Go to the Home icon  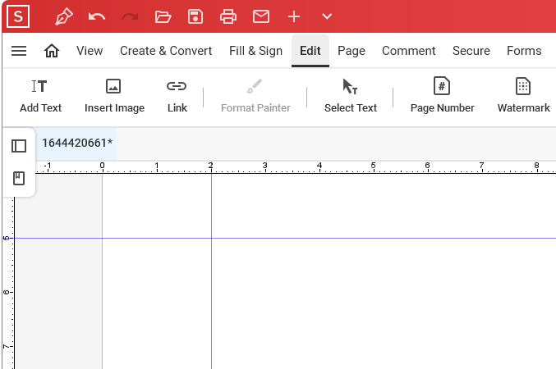52,51
